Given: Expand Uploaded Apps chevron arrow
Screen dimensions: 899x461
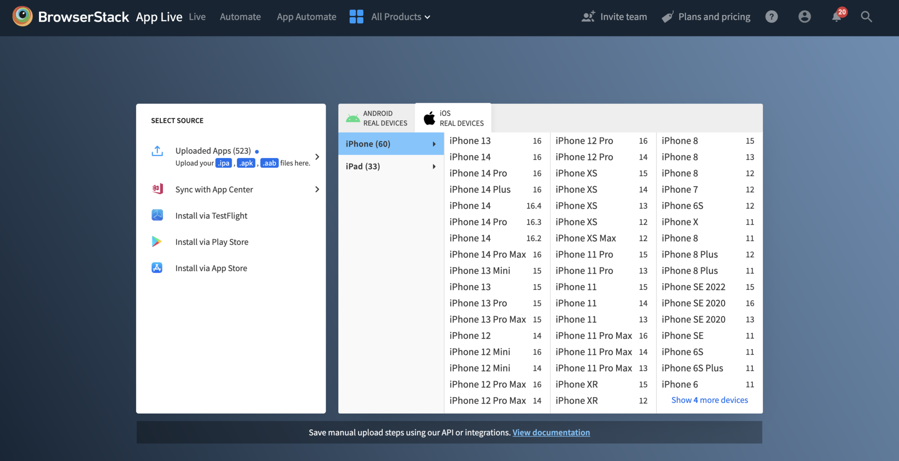Looking at the screenshot, I should pos(317,157).
